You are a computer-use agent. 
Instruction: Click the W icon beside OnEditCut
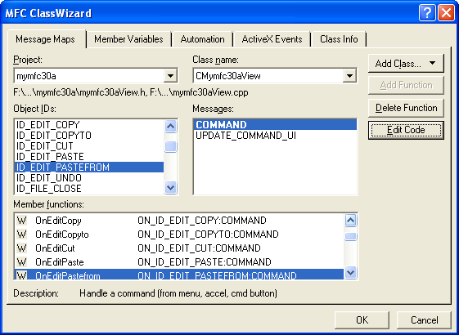(x=21, y=248)
